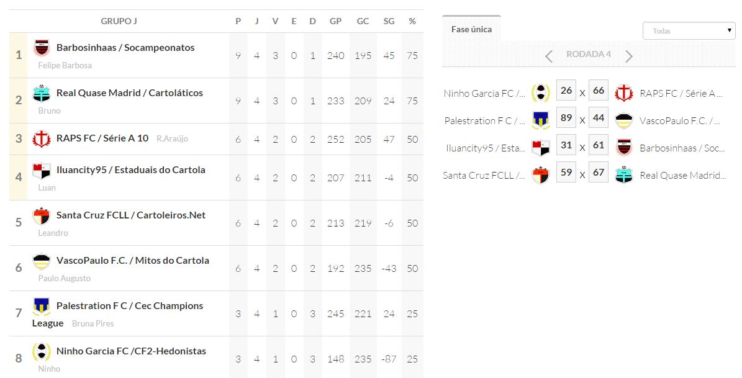Click VascoPaulo F.C. crest in standings
This screenshot has width=742, height=378.
42,261
